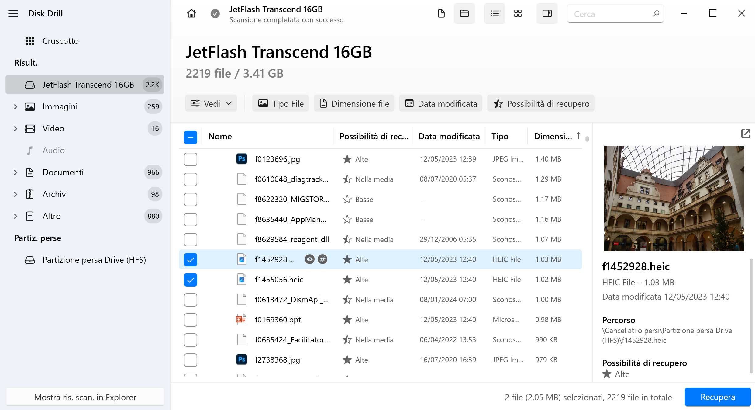Select grid view layout icon
Screen dimensions: 755x410
point(518,13)
